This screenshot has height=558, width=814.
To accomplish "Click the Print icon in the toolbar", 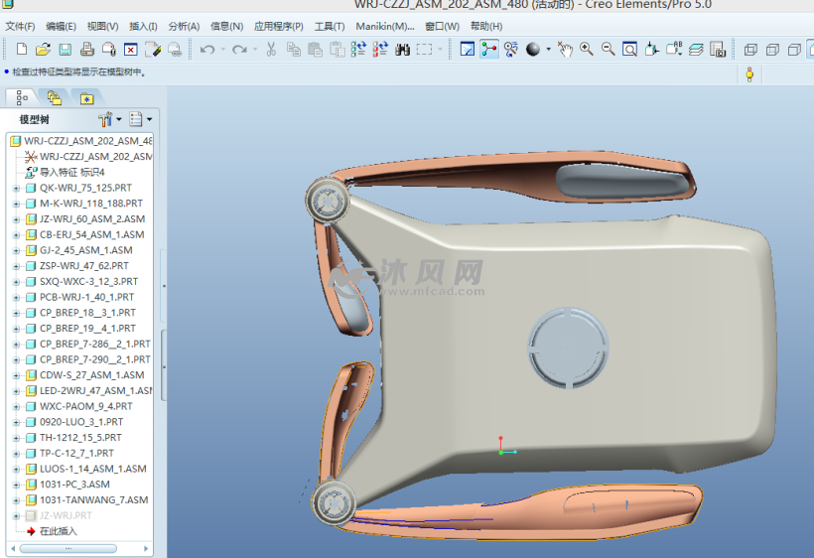I will click(x=87, y=49).
